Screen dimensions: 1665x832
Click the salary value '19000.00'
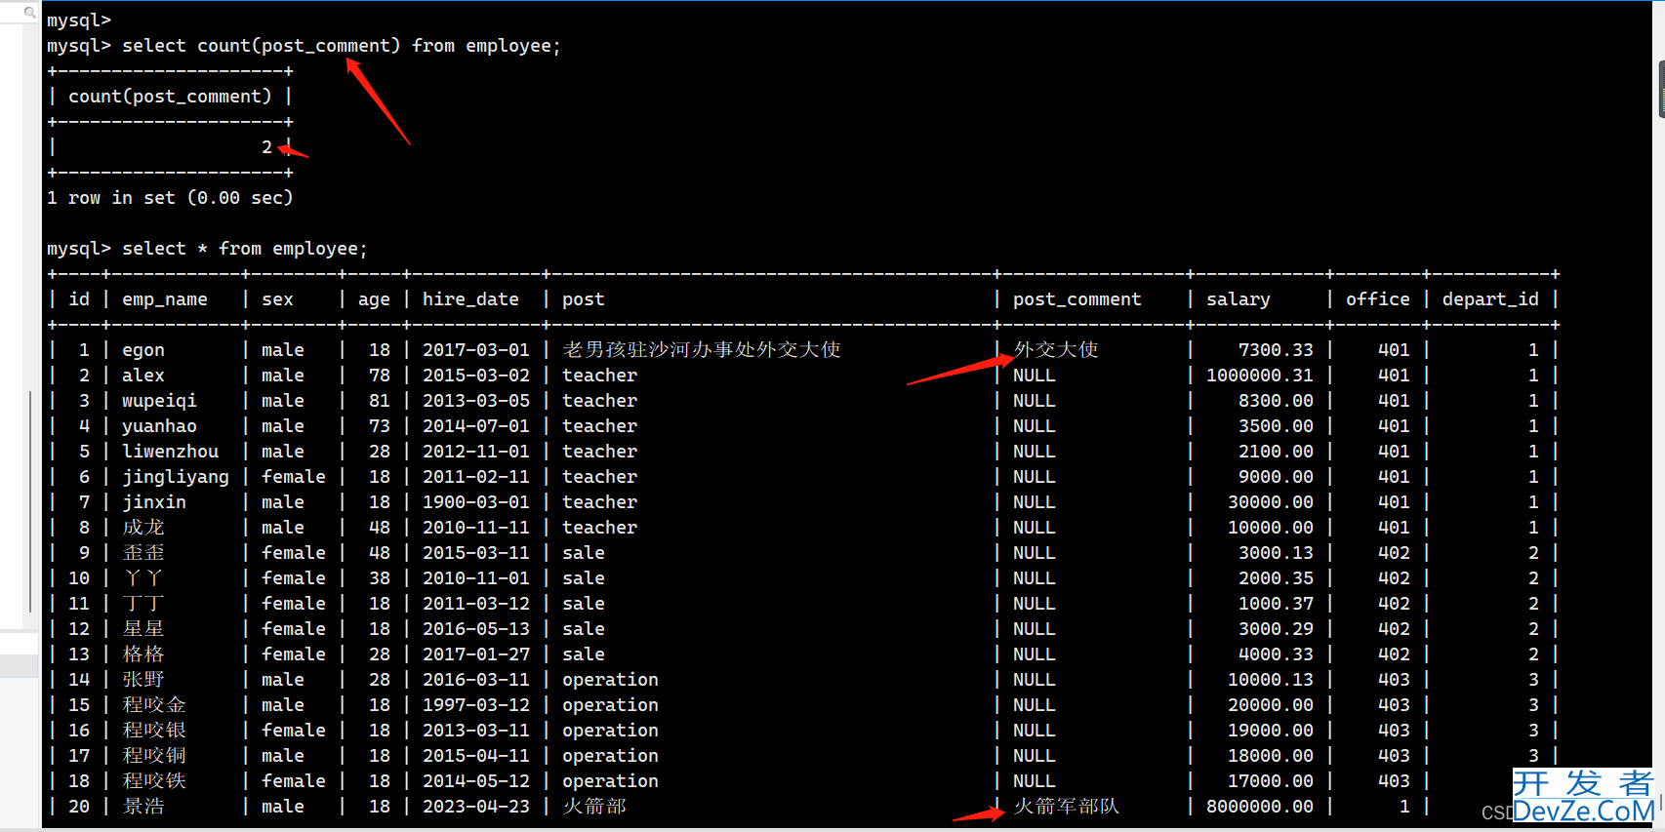coord(1271,731)
